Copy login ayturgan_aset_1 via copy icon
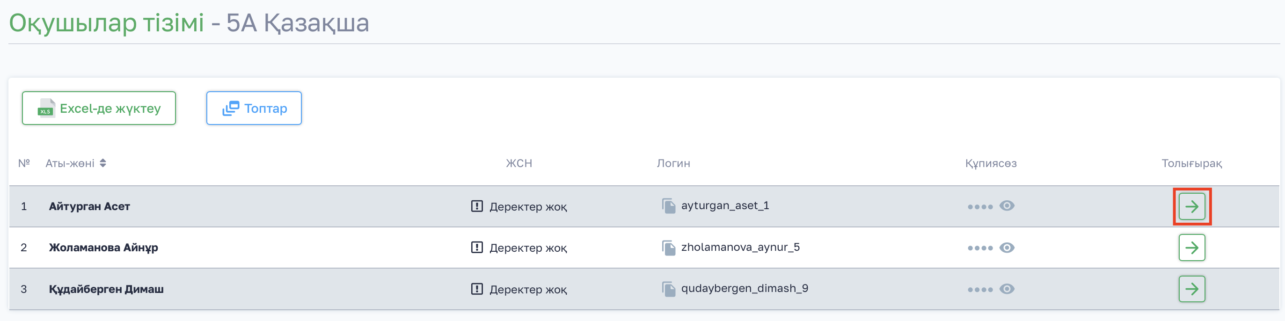This screenshot has width=1285, height=321. pyautogui.click(x=668, y=206)
